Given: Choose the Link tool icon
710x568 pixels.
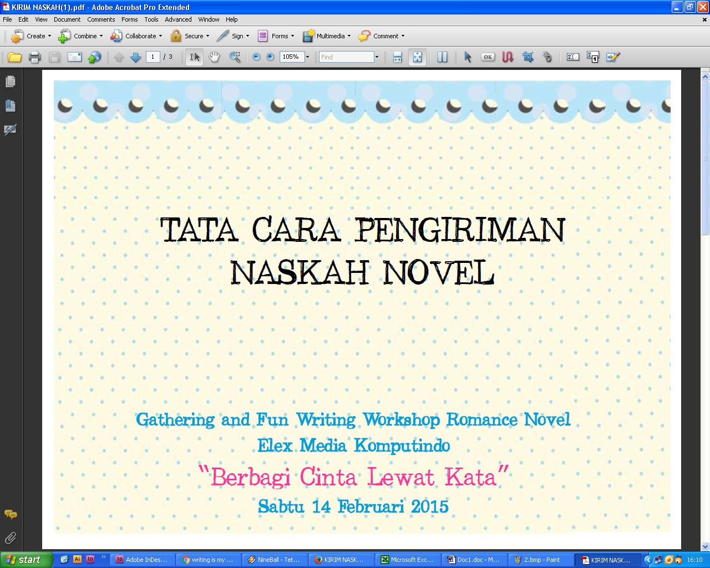Looking at the screenshot, I should pos(547,57).
